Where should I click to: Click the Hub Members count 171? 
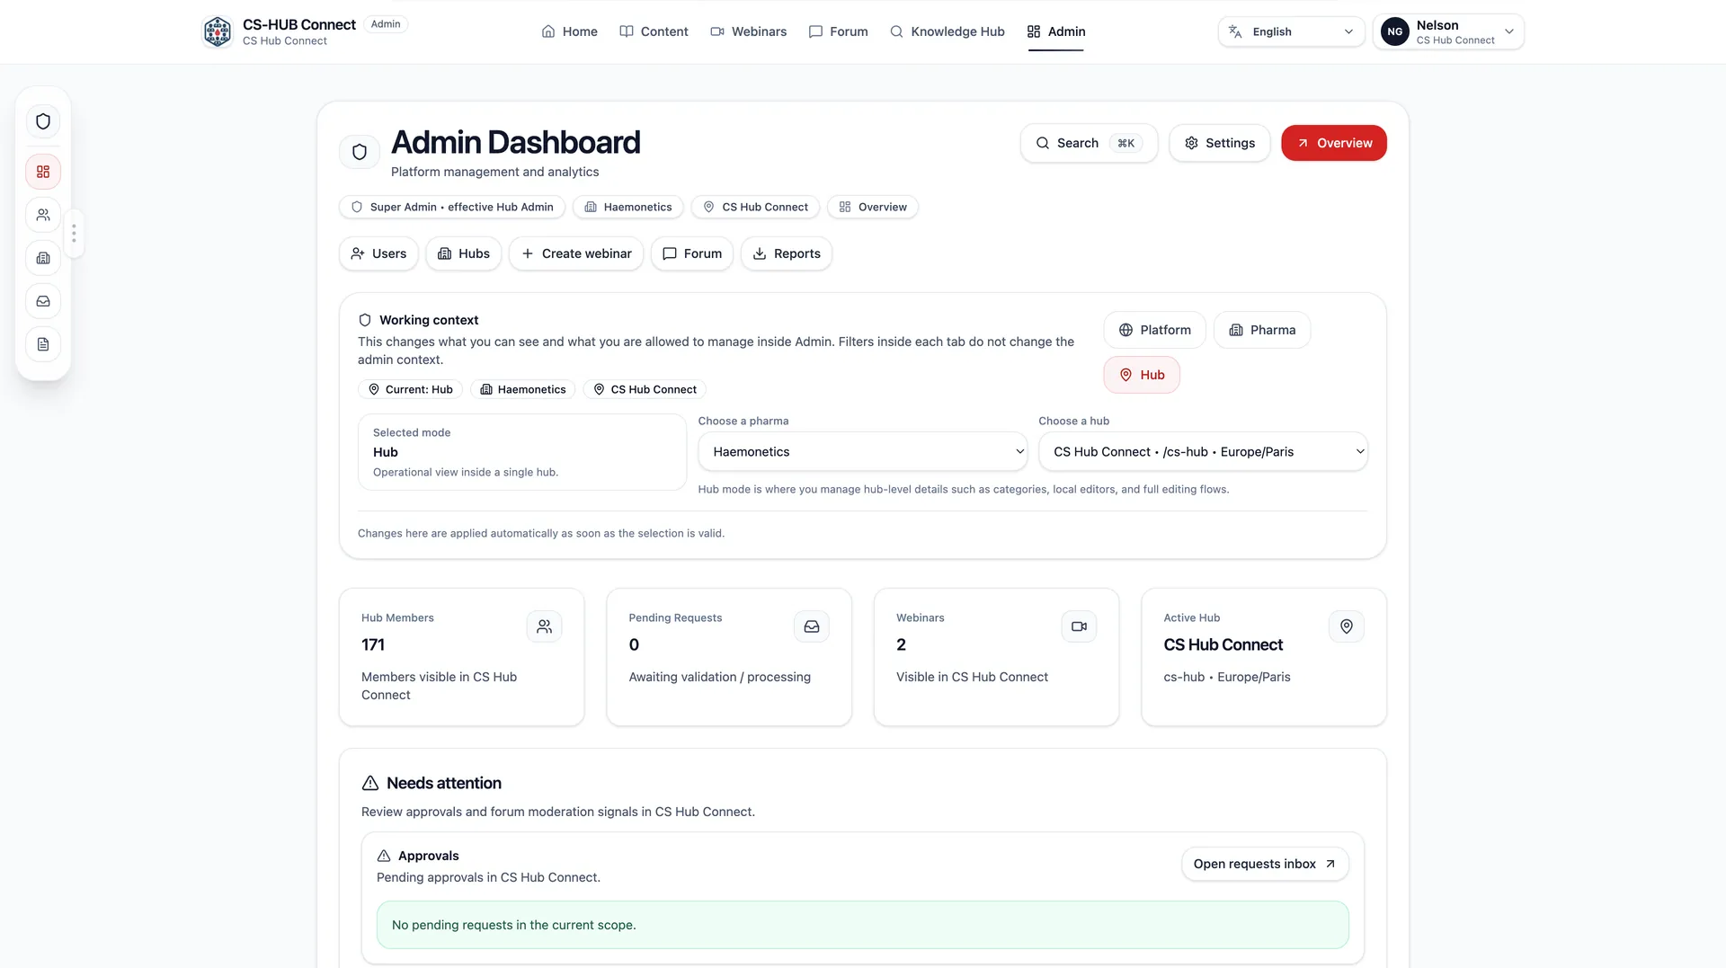pyautogui.click(x=373, y=644)
